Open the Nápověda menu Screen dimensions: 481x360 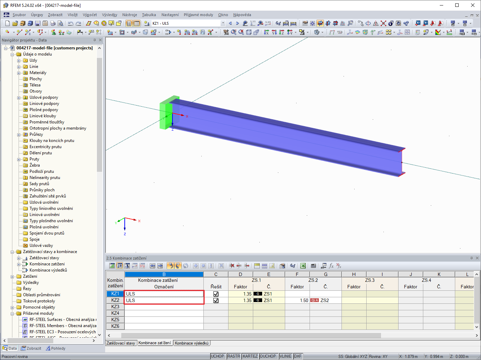coord(242,15)
